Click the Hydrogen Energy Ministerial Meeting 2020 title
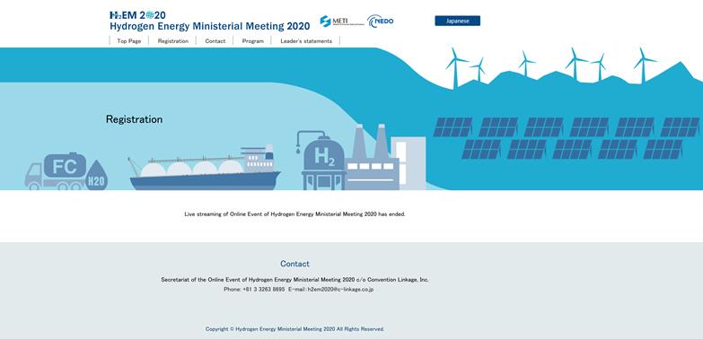Screen dimensions: 703x339 (210, 26)
